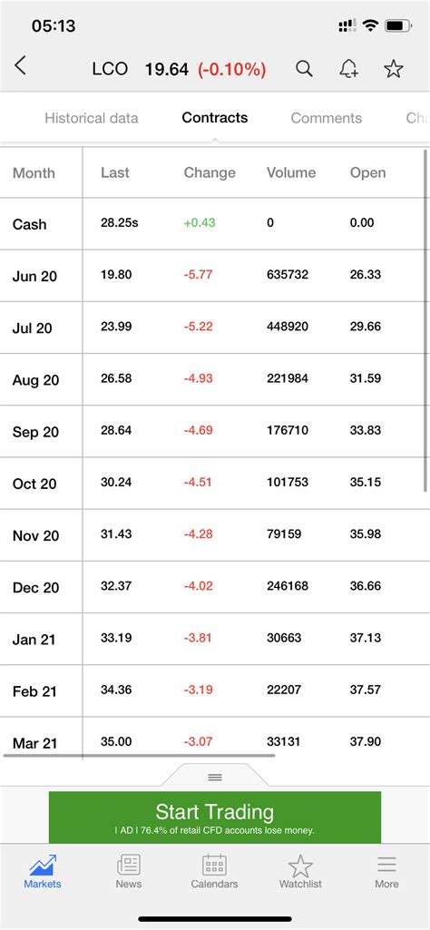Select the Jun 20 contract row
The width and height of the screenshot is (430, 930).
coord(215,276)
